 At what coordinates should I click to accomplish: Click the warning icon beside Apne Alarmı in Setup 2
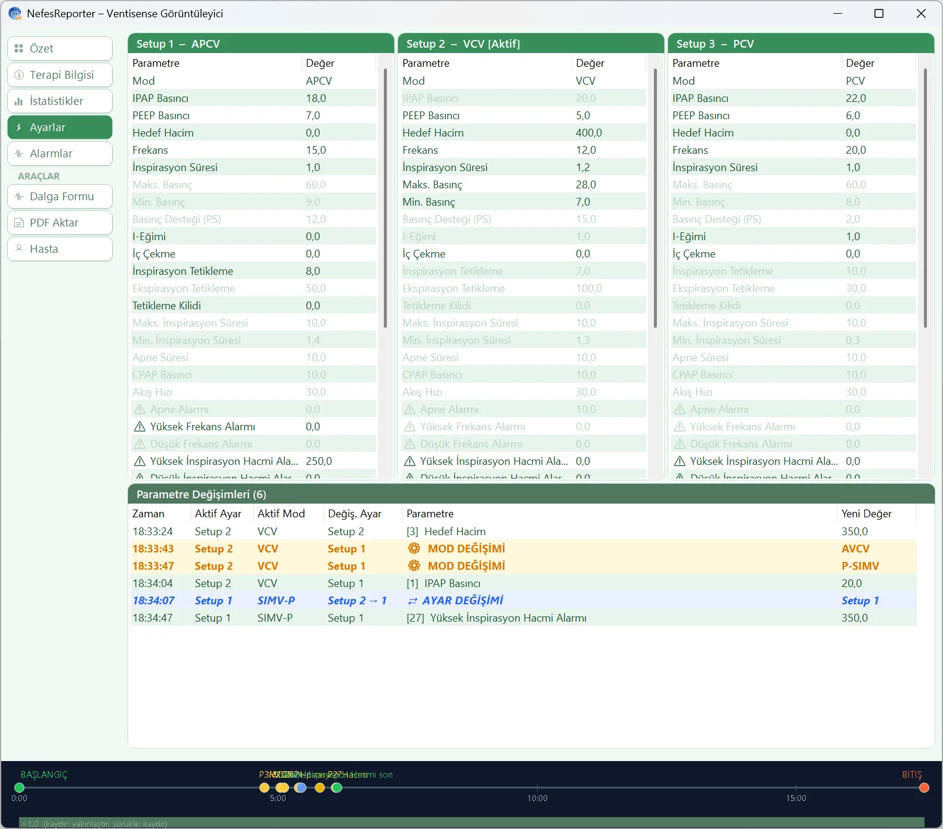coord(410,409)
